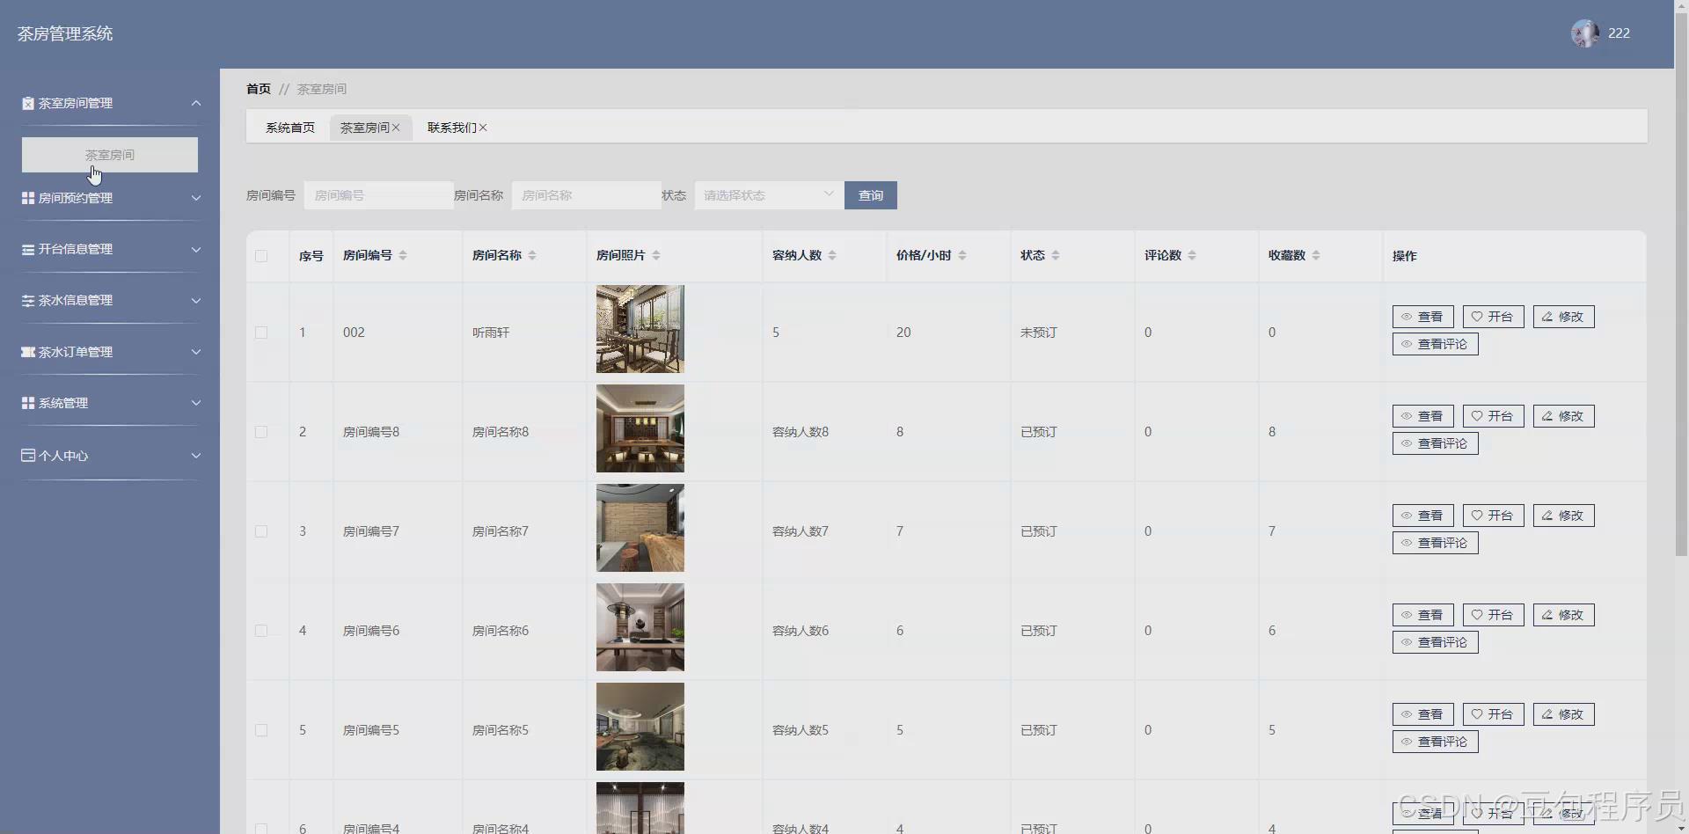The width and height of the screenshot is (1689, 834).
Task: Open the 房间名称8 room photo thumbnail
Action: point(640,428)
